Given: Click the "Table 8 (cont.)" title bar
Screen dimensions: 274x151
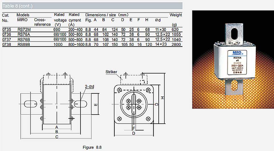Looking at the screenshot, I should [92, 6].
